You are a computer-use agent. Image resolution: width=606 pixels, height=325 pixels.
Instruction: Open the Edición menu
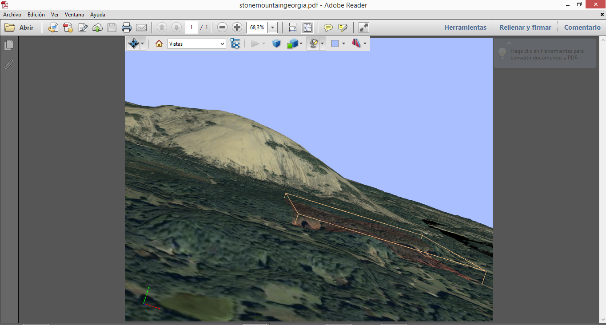click(x=36, y=15)
